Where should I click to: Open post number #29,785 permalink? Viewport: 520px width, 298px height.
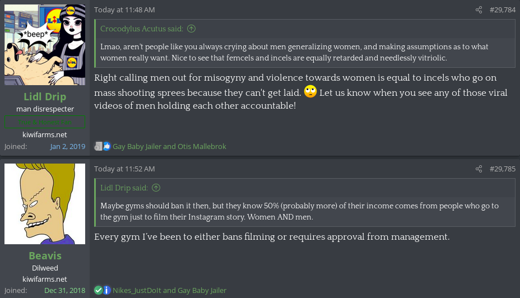click(x=502, y=169)
